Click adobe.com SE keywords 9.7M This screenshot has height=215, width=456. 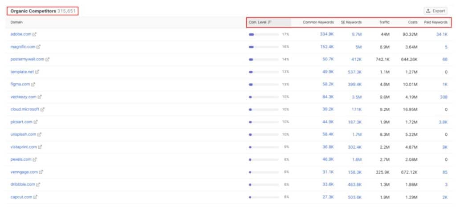pyautogui.click(x=357, y=34)
